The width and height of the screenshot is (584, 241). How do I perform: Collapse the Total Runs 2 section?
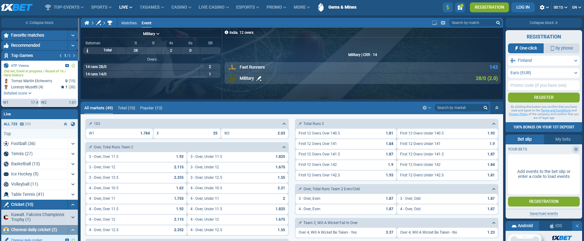coord(494,124)
